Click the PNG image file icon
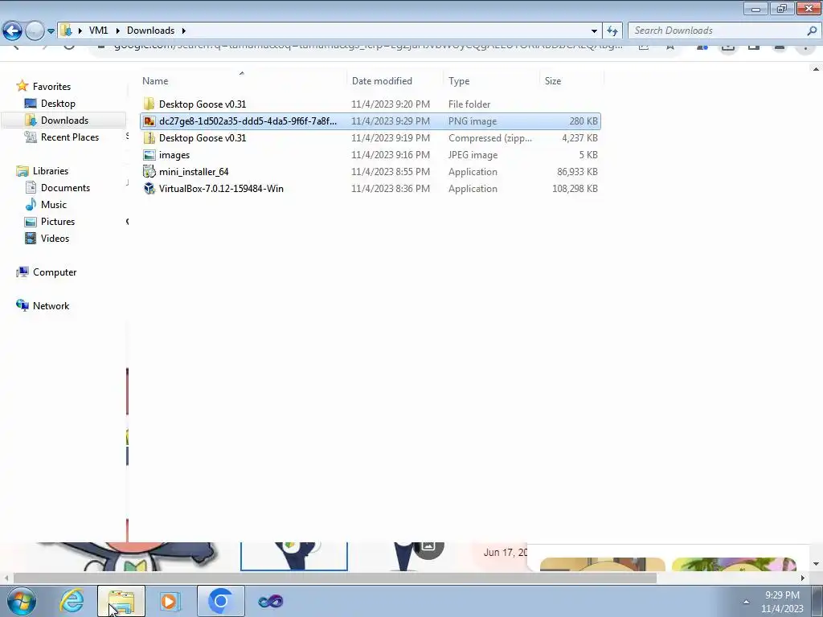This screenshot has height=617, width=823. pyautogui.click(x=149, y=121)
